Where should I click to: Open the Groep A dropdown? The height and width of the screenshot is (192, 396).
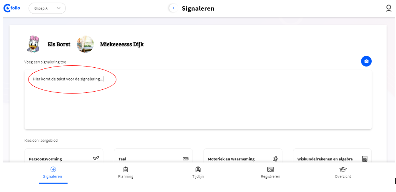point(47,8)
